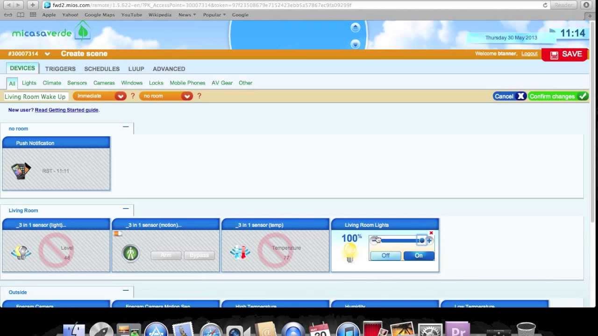Switch to the TRIGGERS tab
The image size is (598, 336).
pyautogui.click(x=60, y=69)
